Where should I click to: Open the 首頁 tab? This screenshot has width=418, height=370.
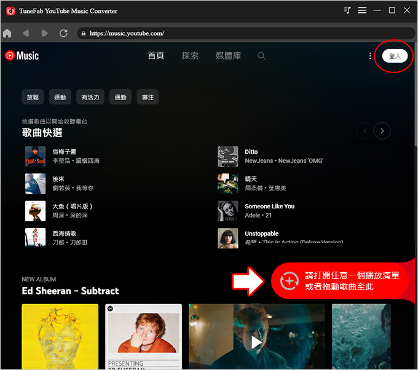click(x=156, y=56)
